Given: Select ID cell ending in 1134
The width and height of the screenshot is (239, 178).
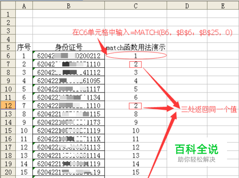Looking at the screenshot, I should pyautogui.click(x=68, y=97).
